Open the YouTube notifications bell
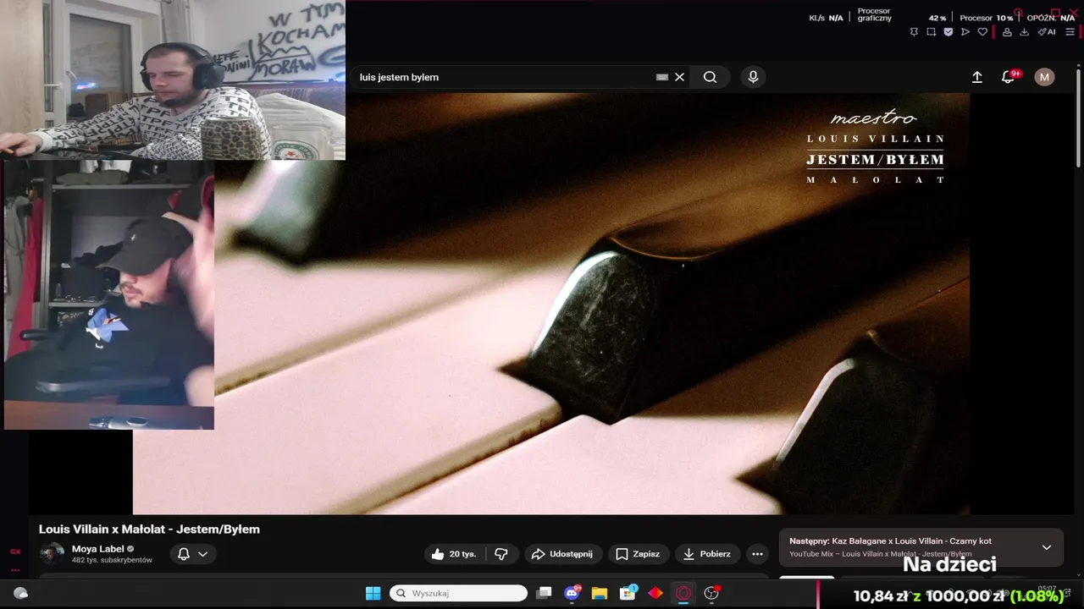 pyautogui.click(x=1008, y=77)
